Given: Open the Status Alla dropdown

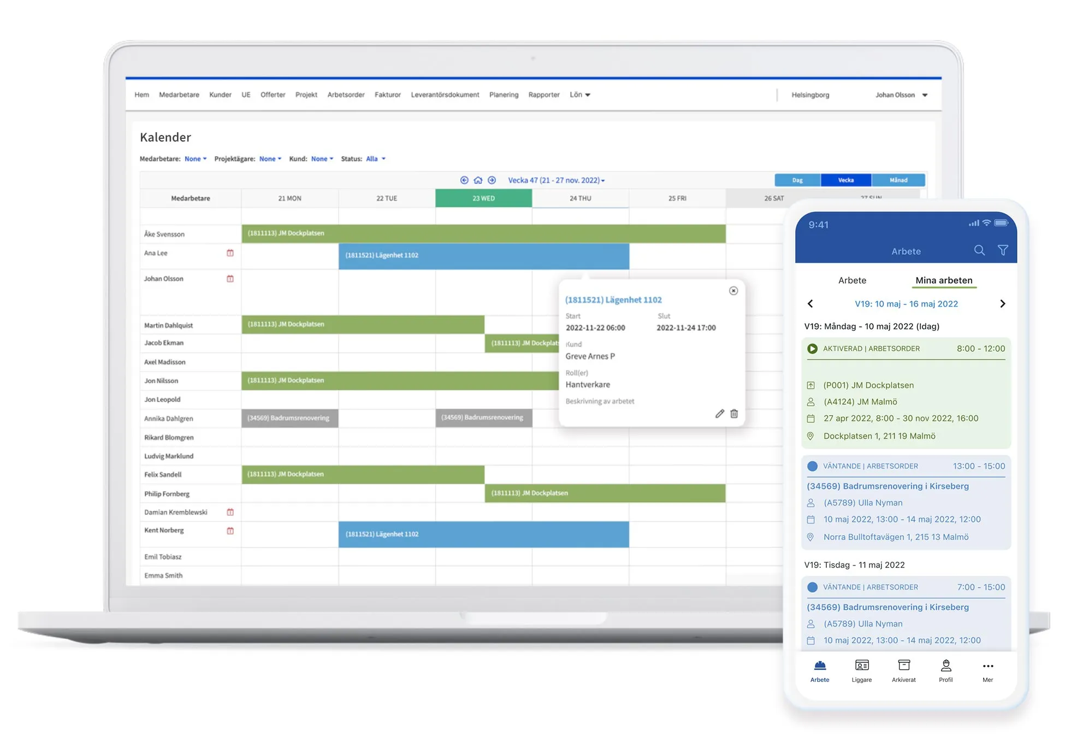Looking at the screenshot, I should (x=376, y=159).
